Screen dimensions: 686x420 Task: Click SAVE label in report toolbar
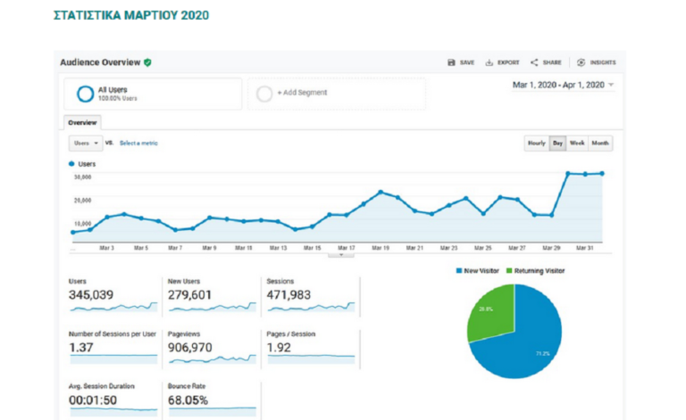(x=467, y=62)
